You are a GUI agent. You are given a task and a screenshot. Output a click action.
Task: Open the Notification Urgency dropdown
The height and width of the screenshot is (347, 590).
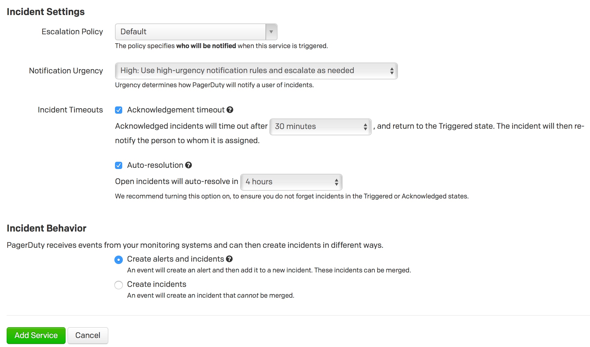[256, 71]
